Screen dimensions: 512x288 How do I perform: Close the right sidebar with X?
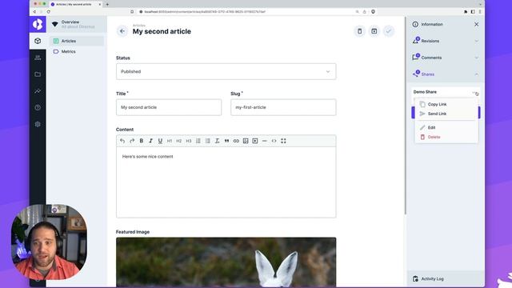coord(477,24)
